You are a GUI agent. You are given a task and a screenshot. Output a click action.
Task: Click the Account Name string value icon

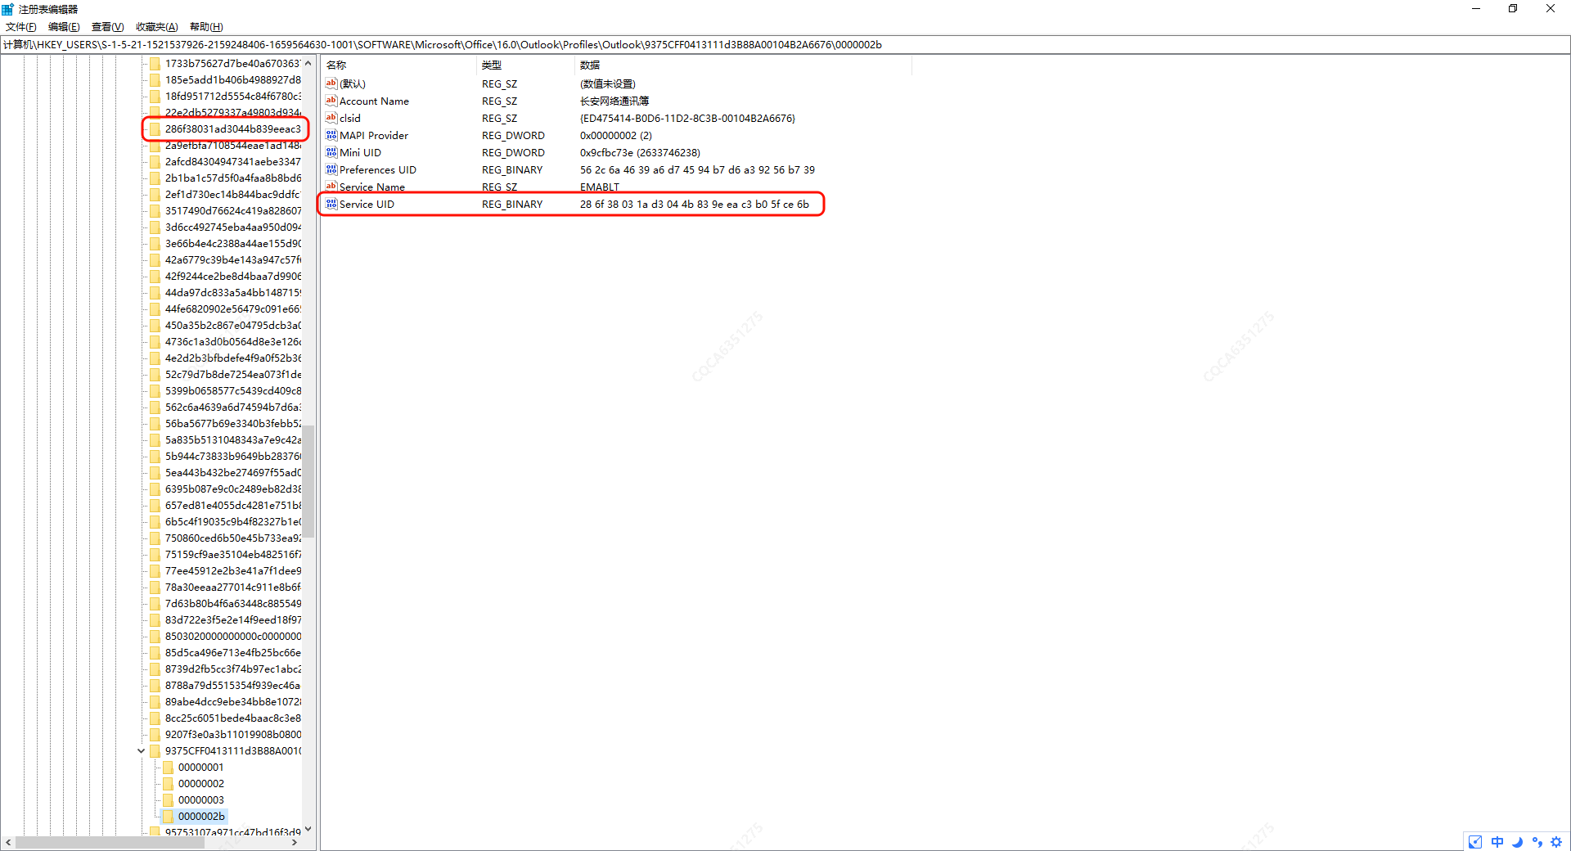coord(331,101)
